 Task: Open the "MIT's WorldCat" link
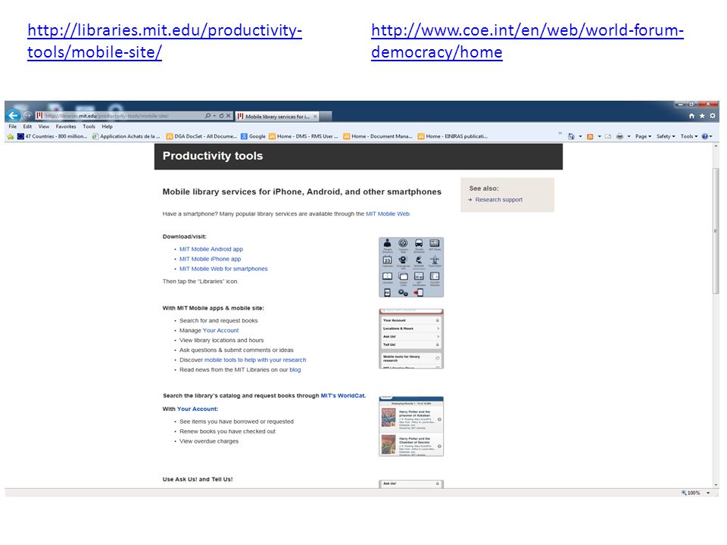pyautogui.click(x=343, y=395)
